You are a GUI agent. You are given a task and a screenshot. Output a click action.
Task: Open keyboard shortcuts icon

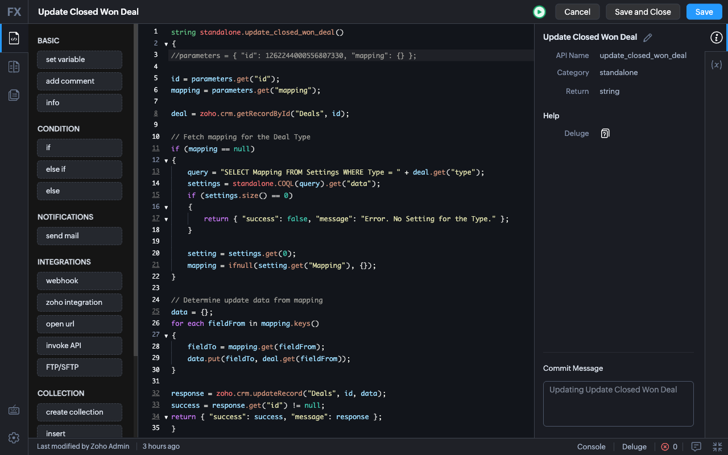[x=14, y=410]
